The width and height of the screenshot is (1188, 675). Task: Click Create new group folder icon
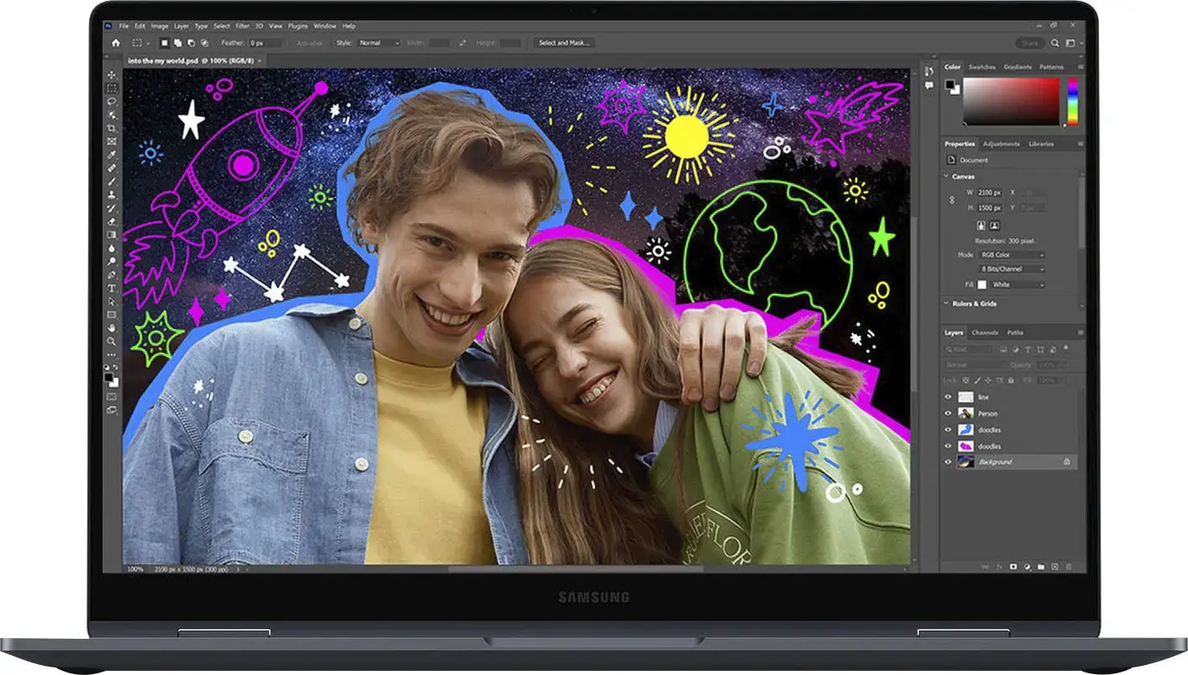coord(1041,567)
